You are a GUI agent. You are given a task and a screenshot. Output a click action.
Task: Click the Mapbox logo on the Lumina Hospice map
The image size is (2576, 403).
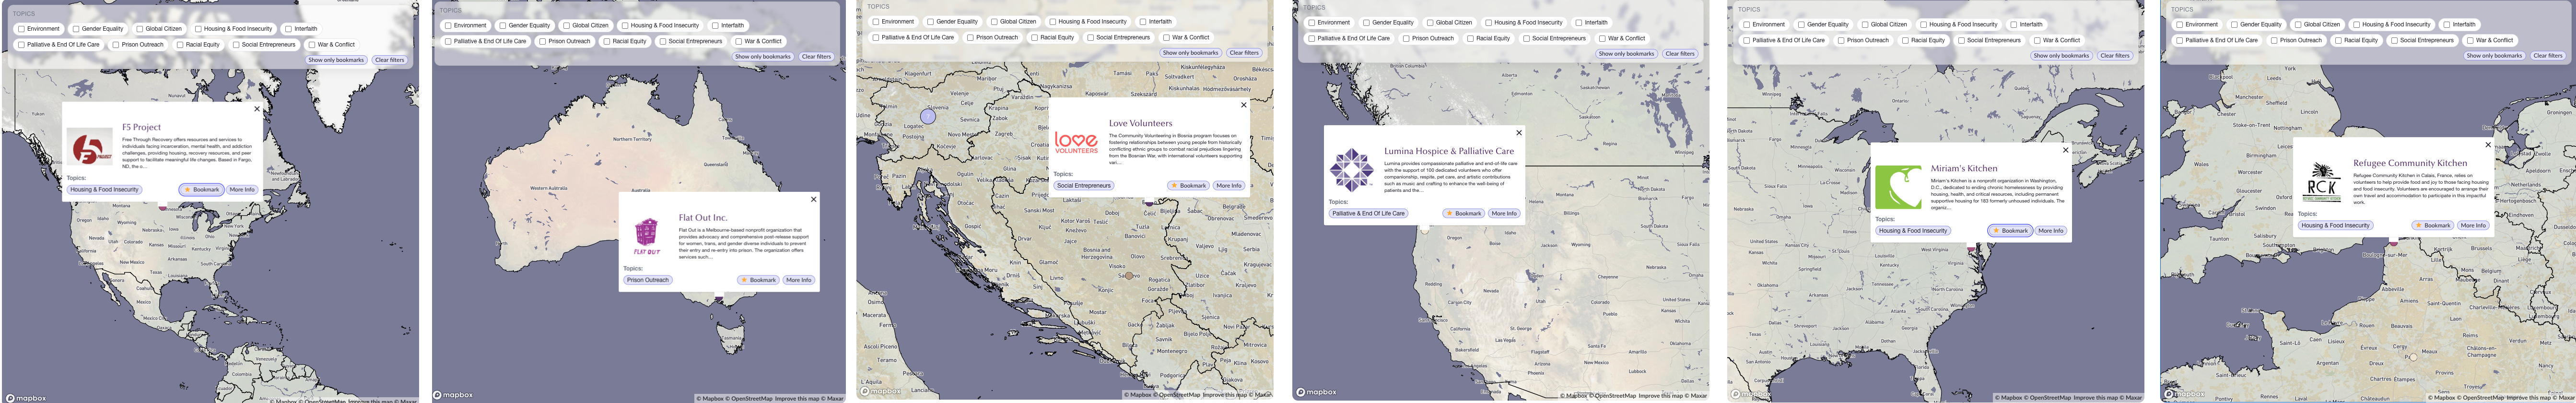pyautogui.click(x=1317, y=392)
